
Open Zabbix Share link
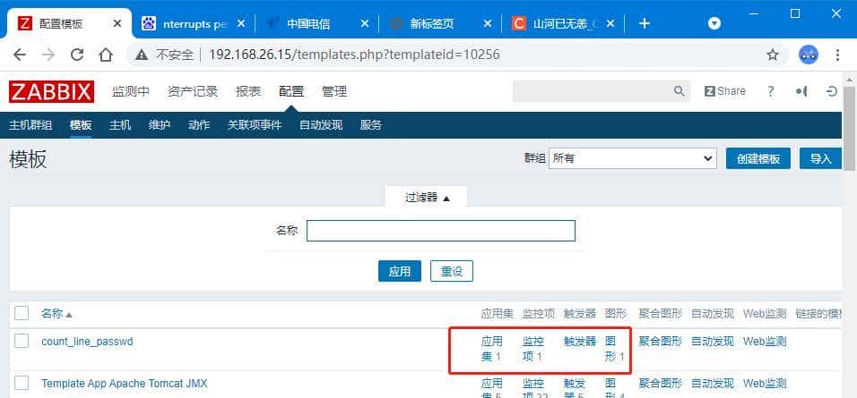[x=724, y=91]
